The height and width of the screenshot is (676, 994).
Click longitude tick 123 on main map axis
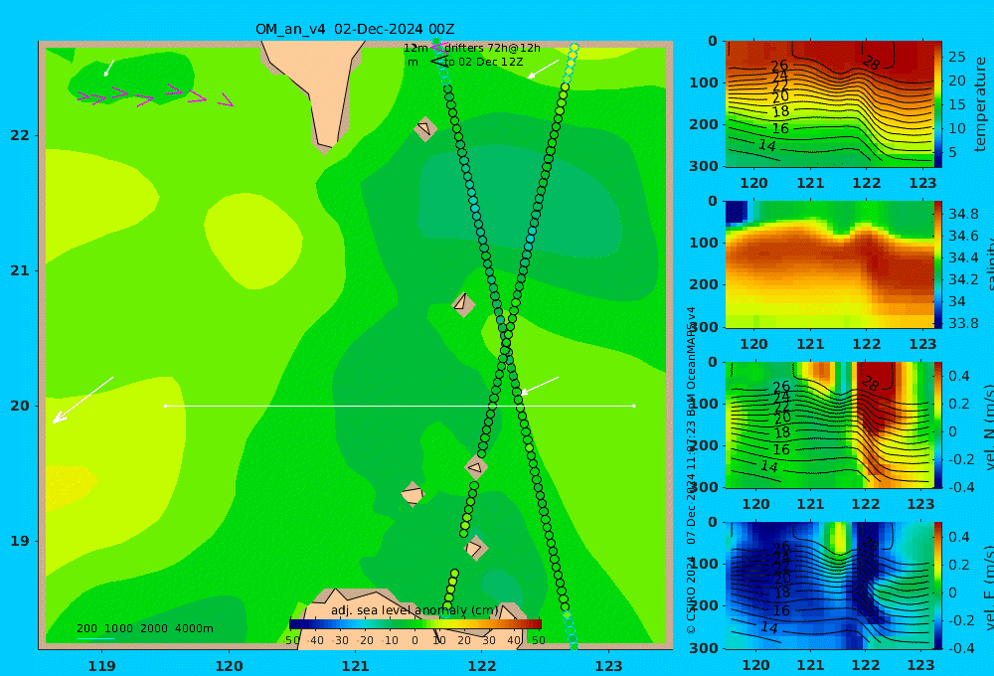click(x=609, y=666)
